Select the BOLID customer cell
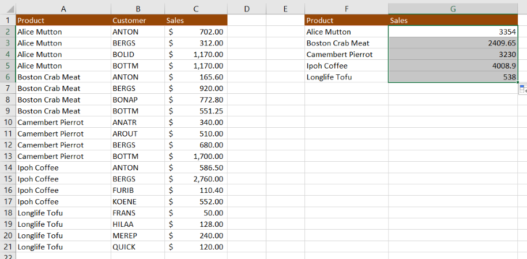This screenshot has width=527, height=259. (x=138, y=54)
